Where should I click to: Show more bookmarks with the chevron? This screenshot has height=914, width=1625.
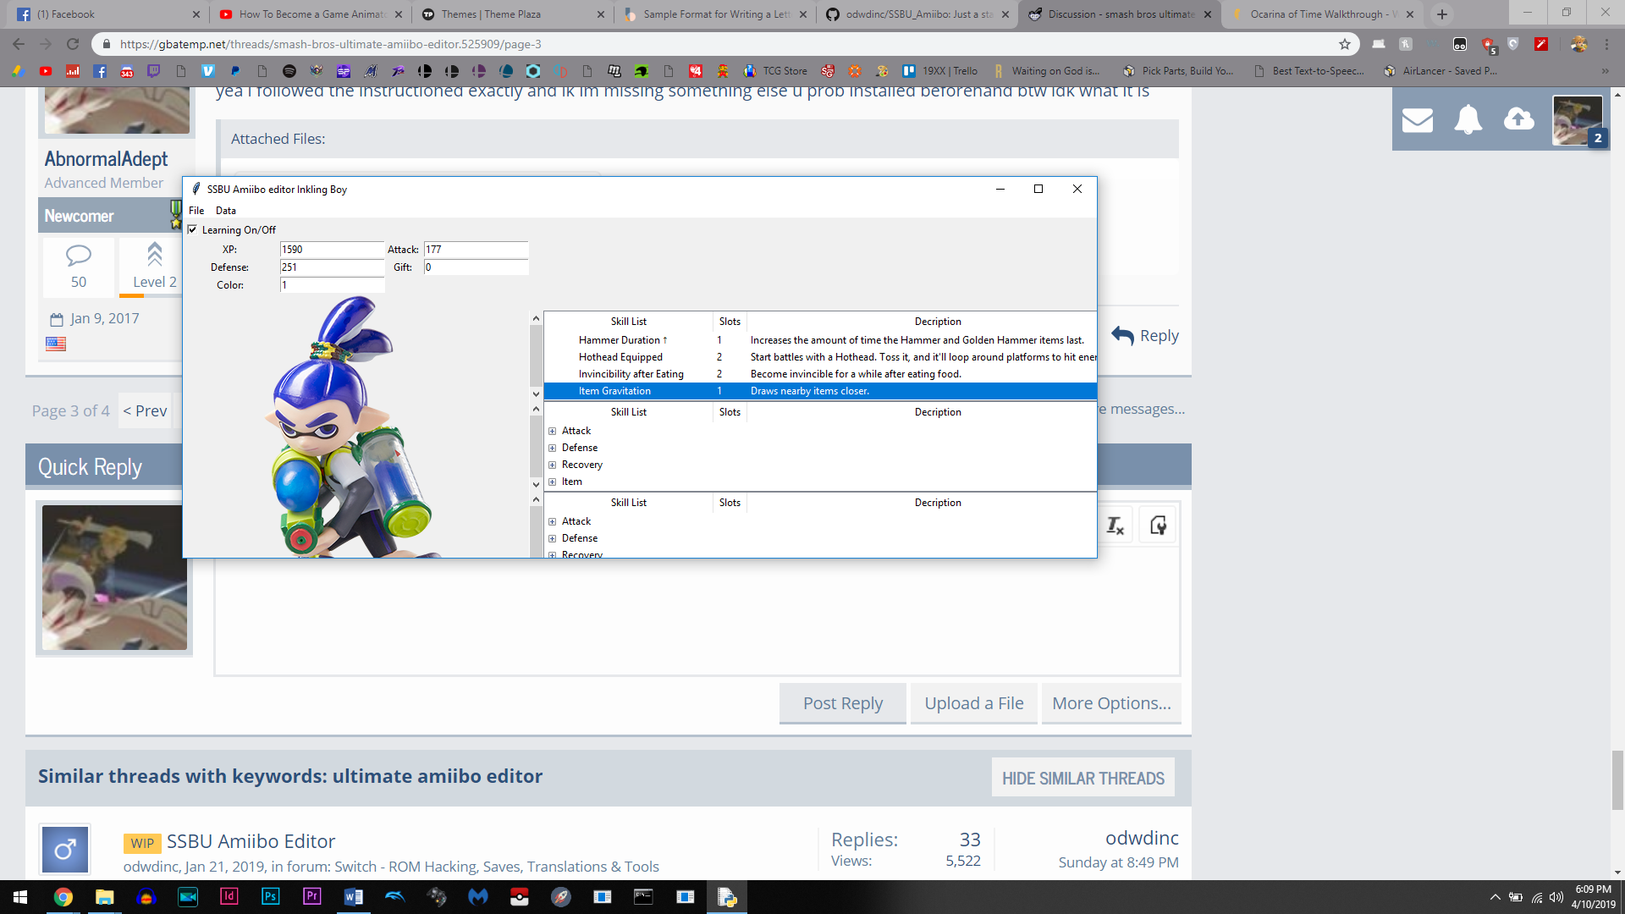[1605, 71]
